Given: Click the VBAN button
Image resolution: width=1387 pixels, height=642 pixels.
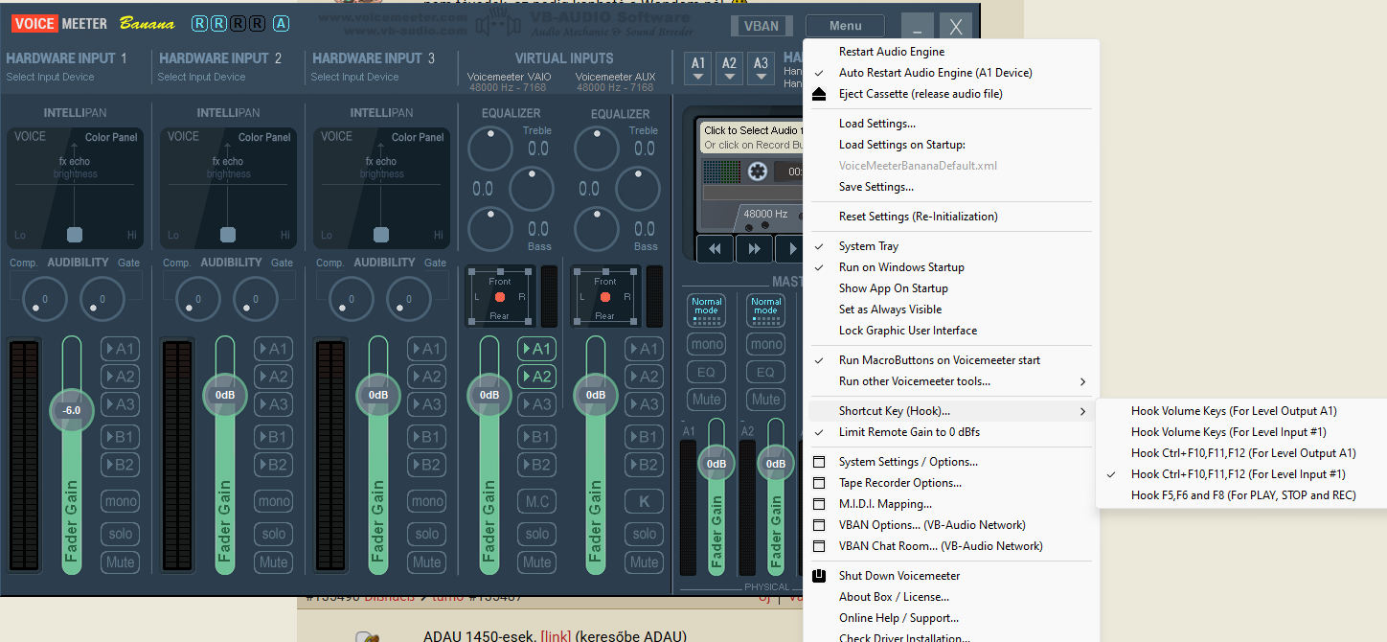Looking at the screenshot, I should click(762, 27).
